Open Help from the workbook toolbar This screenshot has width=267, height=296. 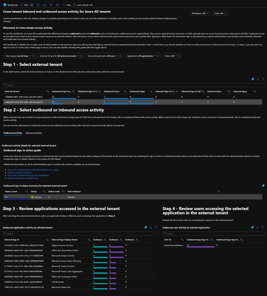pos(66,5)
